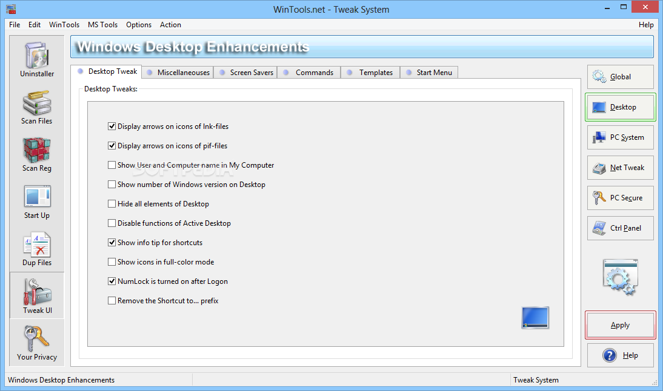
Task: Click the Windows Desktop Enhancements header banner
Action: [x=362, y=47]
